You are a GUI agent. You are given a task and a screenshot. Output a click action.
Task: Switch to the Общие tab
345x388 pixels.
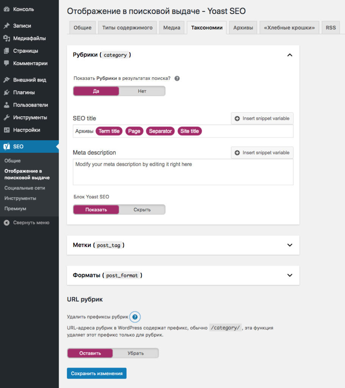point(82,27)
